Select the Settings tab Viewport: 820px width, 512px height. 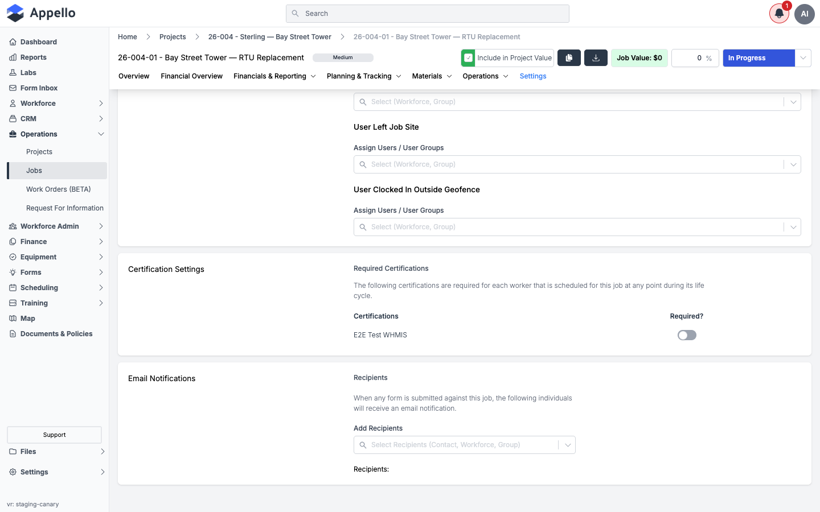pos(533,76)
